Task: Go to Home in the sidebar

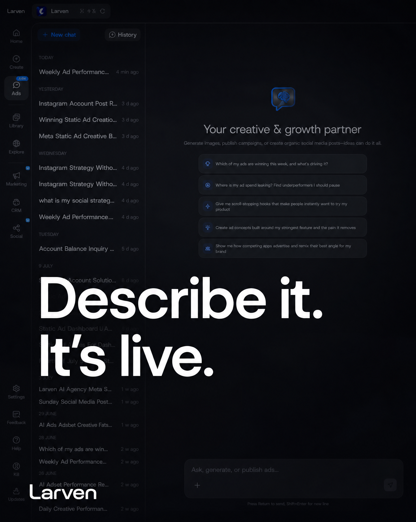Action: point(16,36)
